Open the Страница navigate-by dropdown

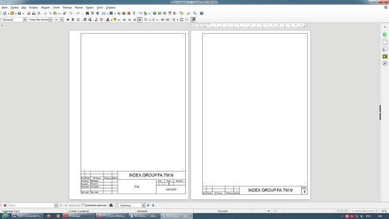coord(143,205)
